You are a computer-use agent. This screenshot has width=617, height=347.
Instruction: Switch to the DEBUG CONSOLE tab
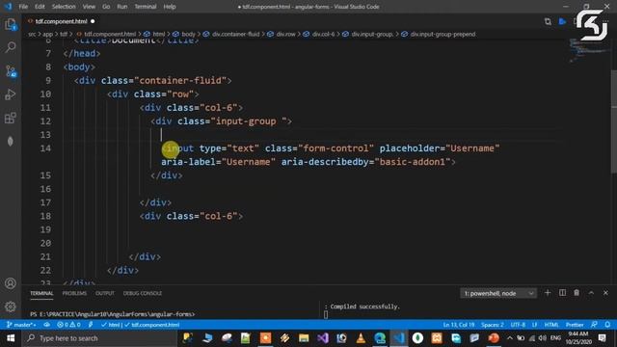142,293
